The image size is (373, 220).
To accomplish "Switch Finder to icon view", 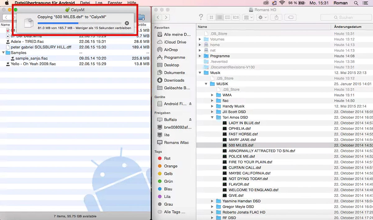I will [212, 17].
